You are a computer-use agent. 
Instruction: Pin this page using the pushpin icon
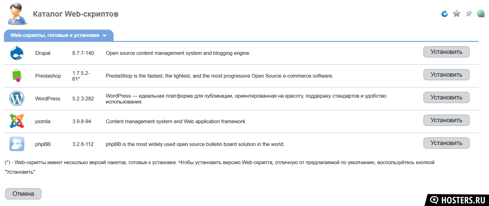(x=469, y=14)
